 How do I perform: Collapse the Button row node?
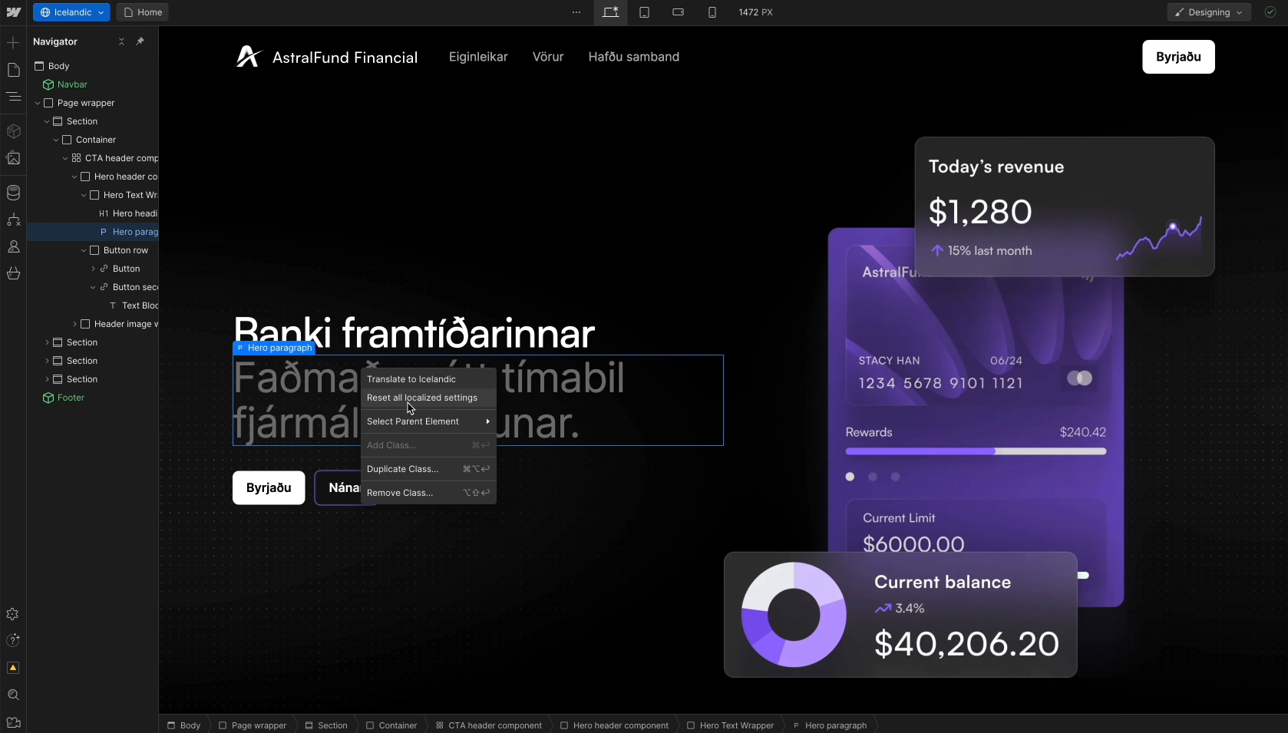click(x=84, y=250)
